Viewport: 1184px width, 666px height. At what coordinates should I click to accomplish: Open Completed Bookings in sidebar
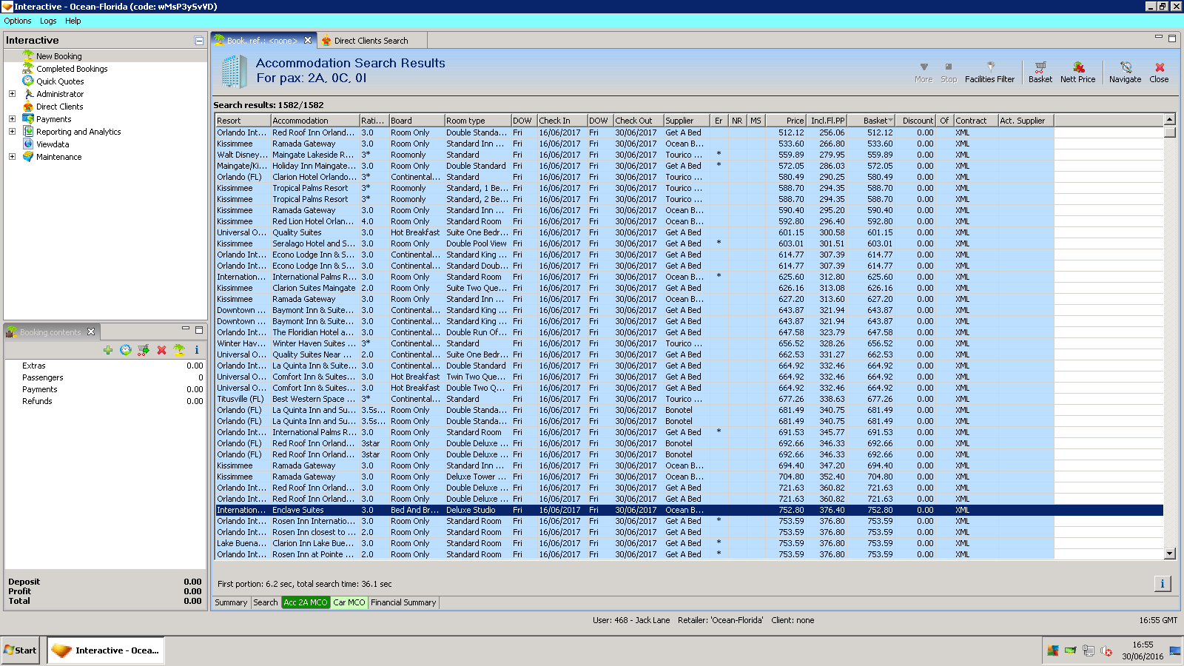(x=72, y=69)
